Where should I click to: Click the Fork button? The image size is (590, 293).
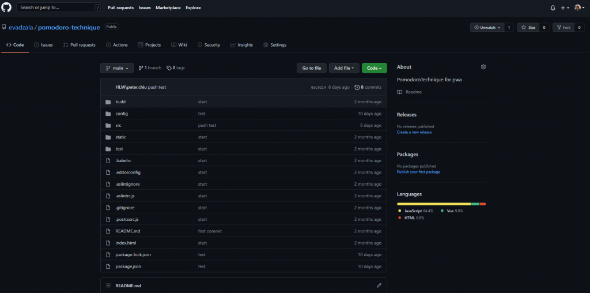click(563, 28)
